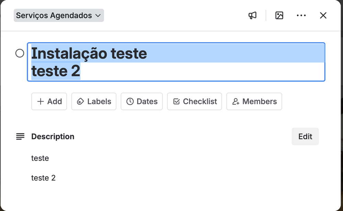Open the card actions ellipsis menu
The image size is (343, 211).
(x=301, y=15)
